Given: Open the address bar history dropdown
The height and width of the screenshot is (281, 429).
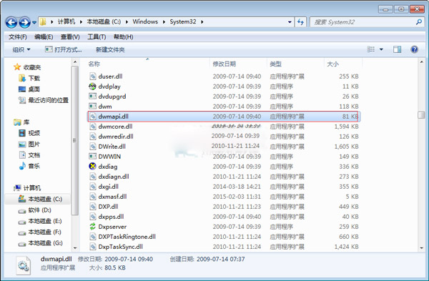Looking at the screenshot, I should [x=290, y=22].
